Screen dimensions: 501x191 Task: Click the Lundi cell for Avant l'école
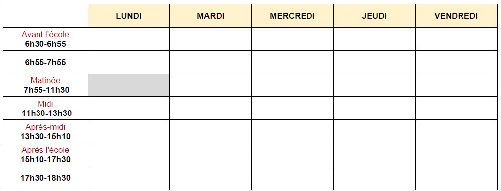pyautogui.click(x=129, y=39)
